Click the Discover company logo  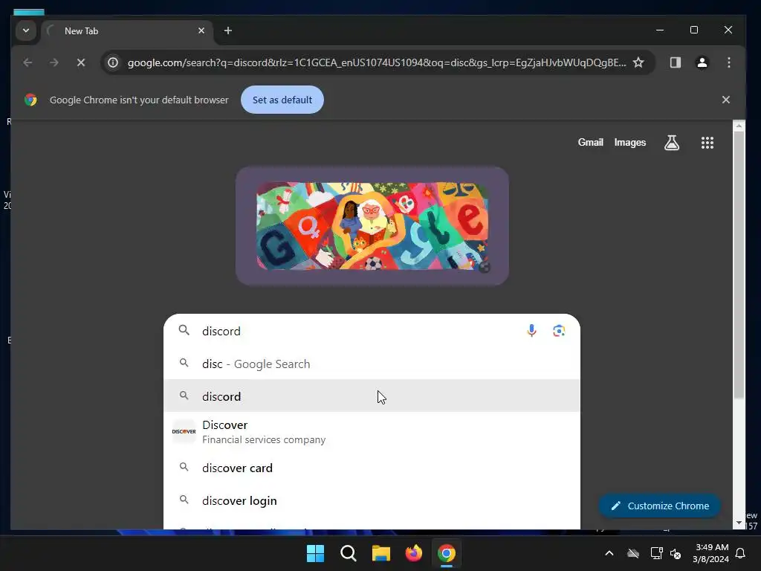click(x=184, y=431)
